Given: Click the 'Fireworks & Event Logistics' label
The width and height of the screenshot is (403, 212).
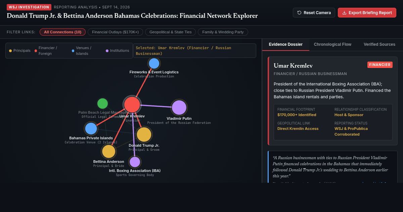Looking at the screenshot, I should tap(154, 72).
